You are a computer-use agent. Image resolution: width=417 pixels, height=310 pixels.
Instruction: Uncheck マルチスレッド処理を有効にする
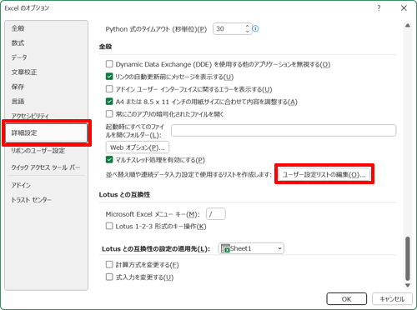click(109, 160)
